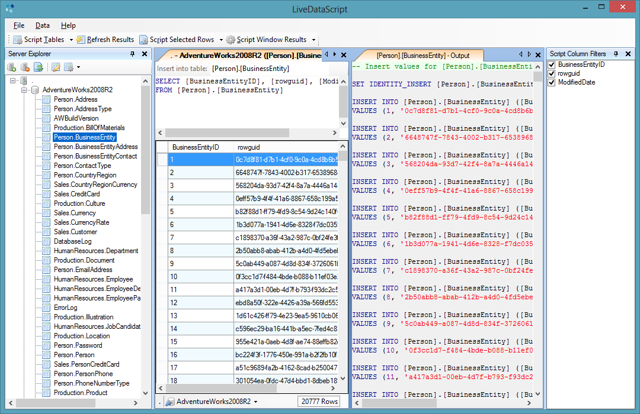Pin the Server Explorer panel
Screen dimensions: 640x414
132,54
